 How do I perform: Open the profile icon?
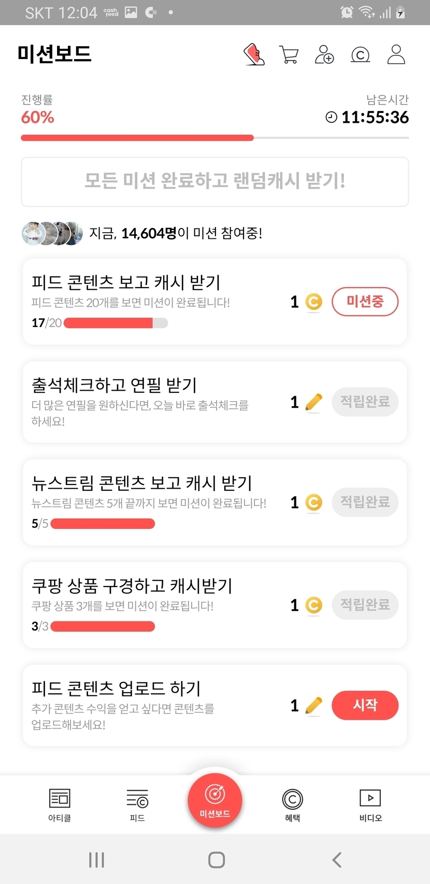coord(396,54)
